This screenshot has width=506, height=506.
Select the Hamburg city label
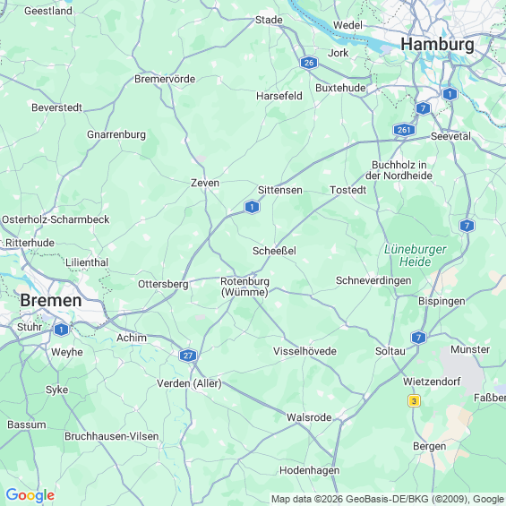coord(437,44)
